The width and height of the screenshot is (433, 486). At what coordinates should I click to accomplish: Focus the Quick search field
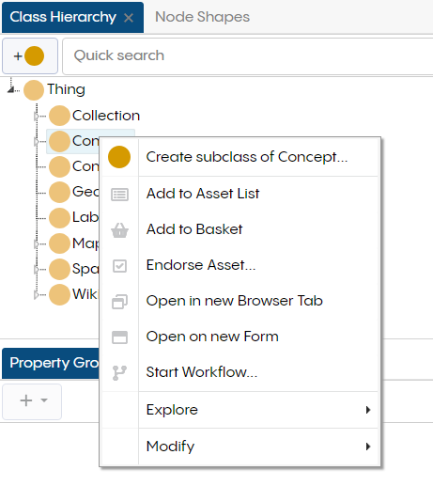[248, 56]
